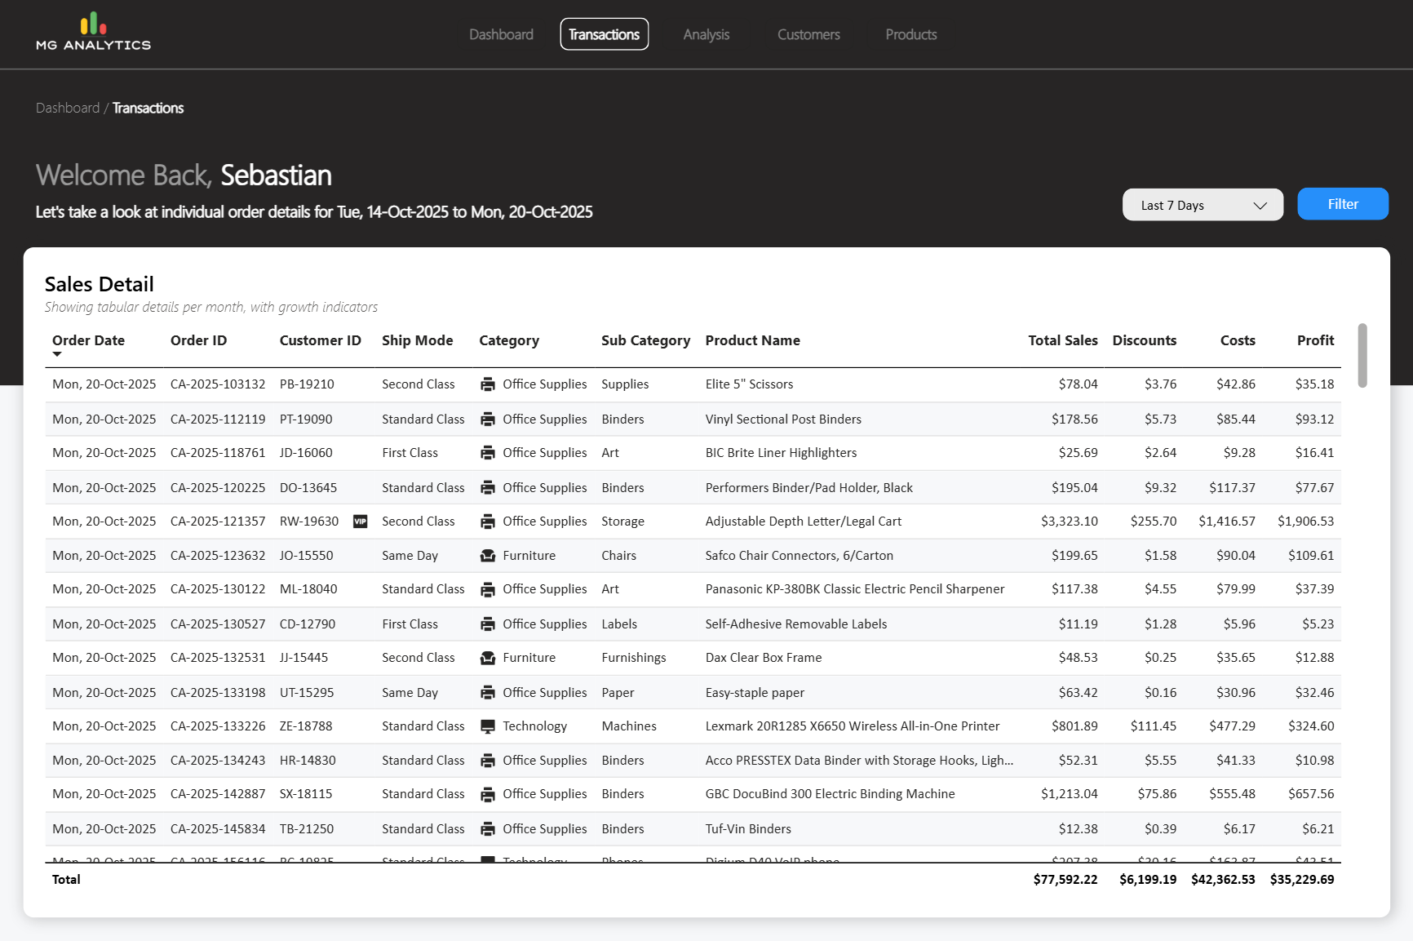Select order ID CA-2025-121357
Screen dimensions: 1413x941
218,522
